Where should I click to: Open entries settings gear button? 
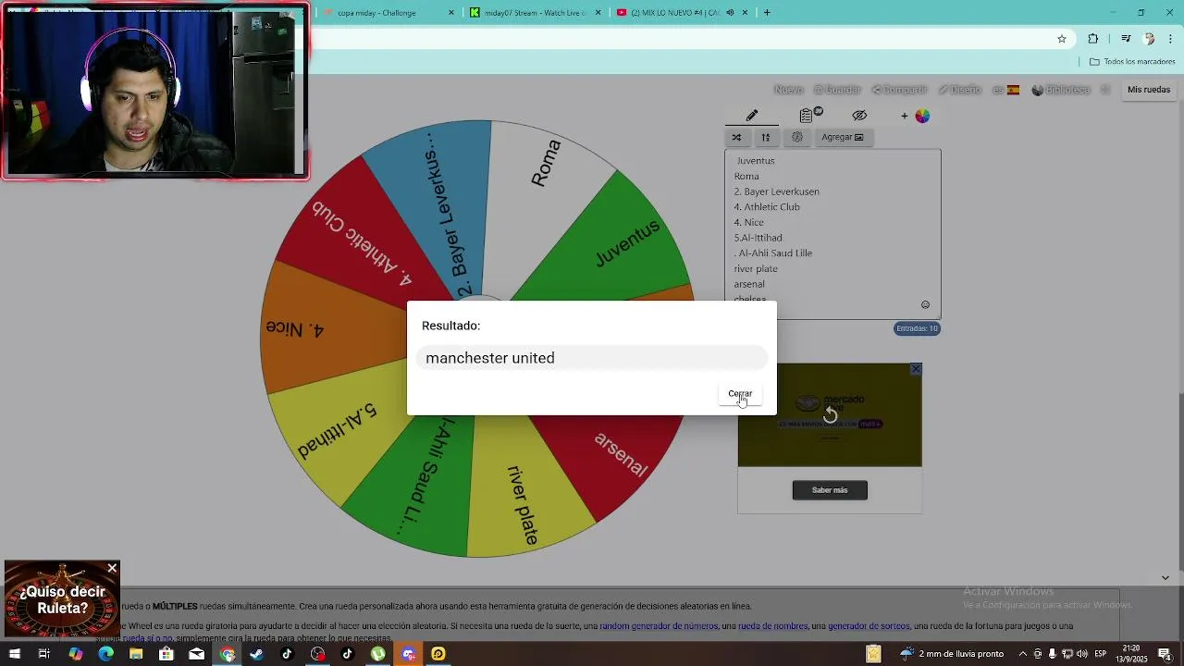[x=797, y=137]
